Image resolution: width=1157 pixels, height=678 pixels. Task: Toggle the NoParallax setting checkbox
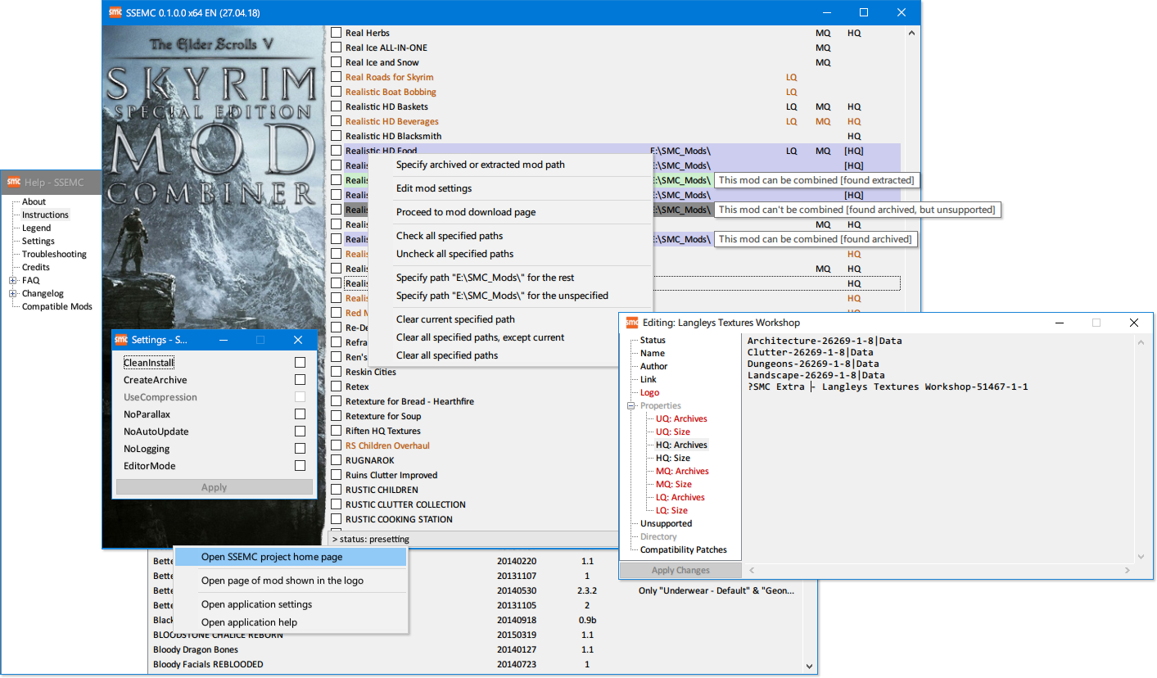(x=300, y=414)
